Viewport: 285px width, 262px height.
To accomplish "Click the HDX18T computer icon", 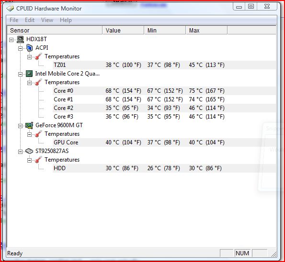I will [20, 39].
